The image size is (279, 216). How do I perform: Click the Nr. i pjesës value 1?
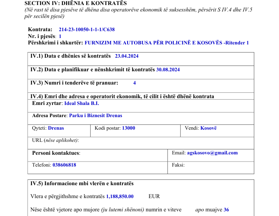click(x=60, y=36)
